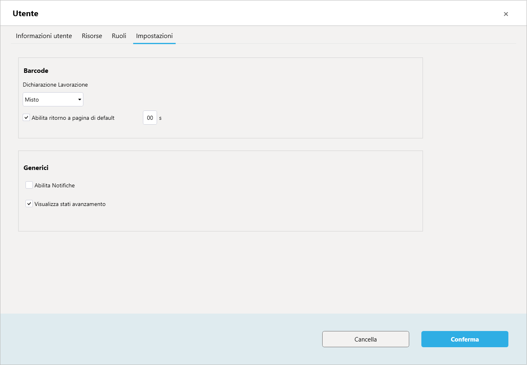The width and height of the screenshot is (527, 365).
Task: Uncheck Abilita ritorno a pagina di default
Action: pyautogui.click(x=26, y=118)
